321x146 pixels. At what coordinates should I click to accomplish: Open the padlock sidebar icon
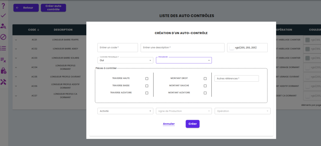3,70
